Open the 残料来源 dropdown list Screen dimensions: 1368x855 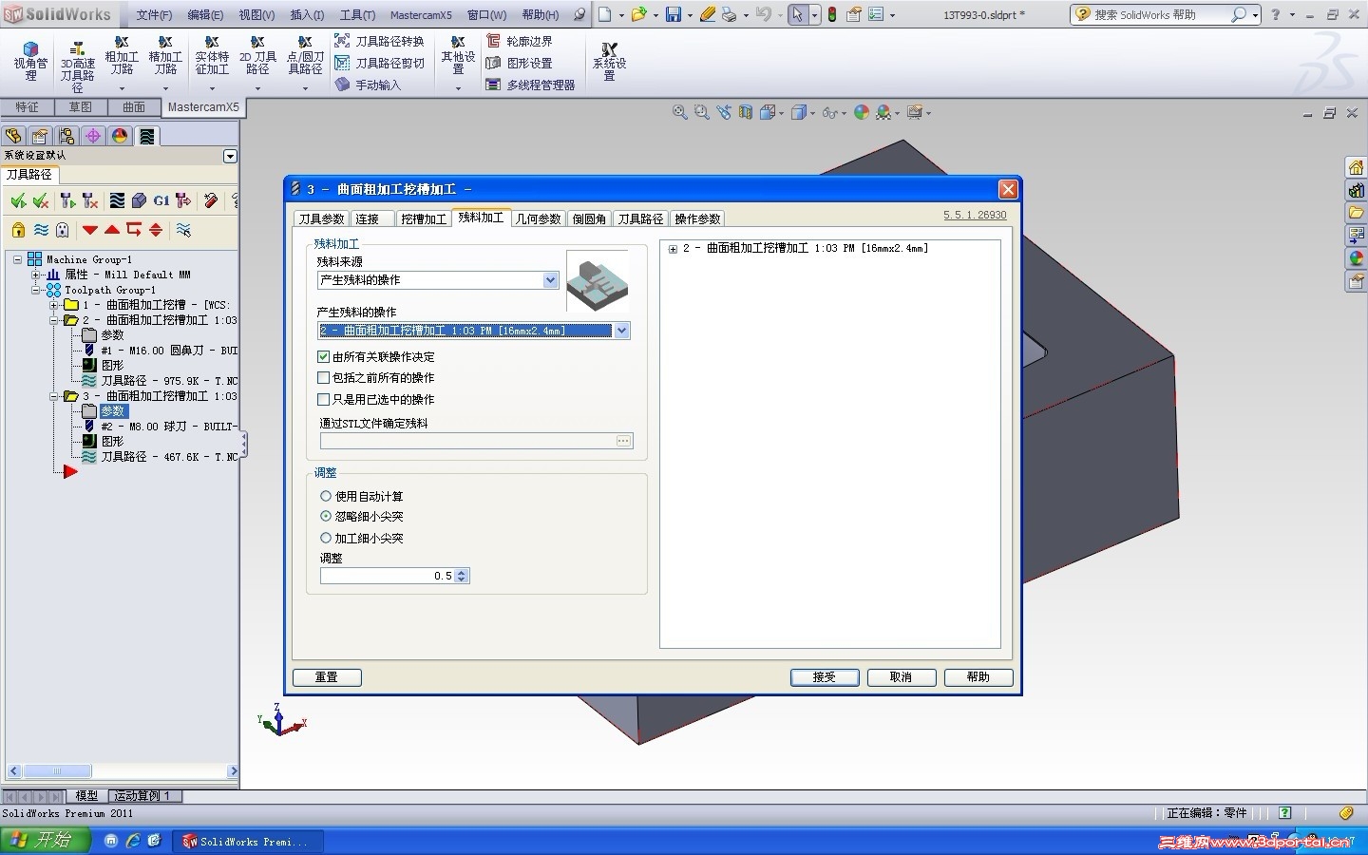point(550,280)
